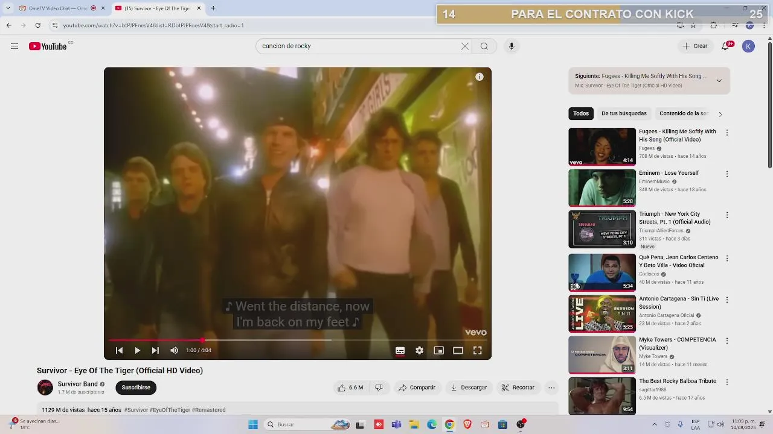Open options for Qué Pena video
Viewport: 773px width, 434px height.
point(727,258)
